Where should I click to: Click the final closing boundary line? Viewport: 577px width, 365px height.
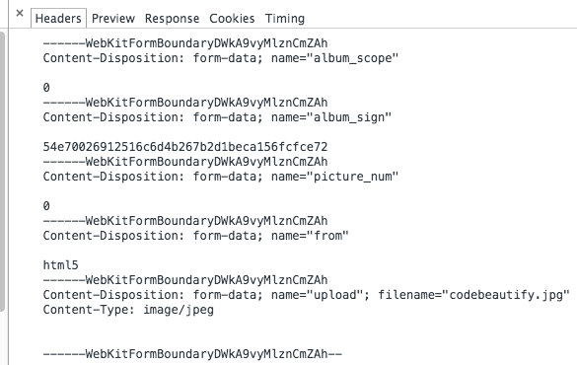pos(192,354)
